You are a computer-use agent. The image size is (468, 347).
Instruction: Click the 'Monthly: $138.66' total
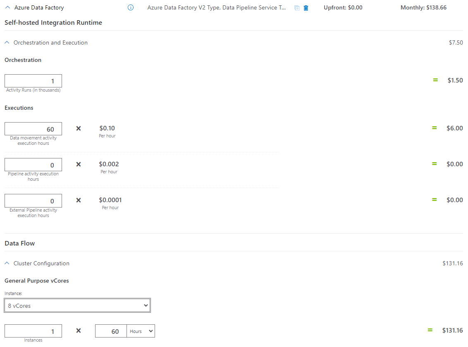click(423, 8)
